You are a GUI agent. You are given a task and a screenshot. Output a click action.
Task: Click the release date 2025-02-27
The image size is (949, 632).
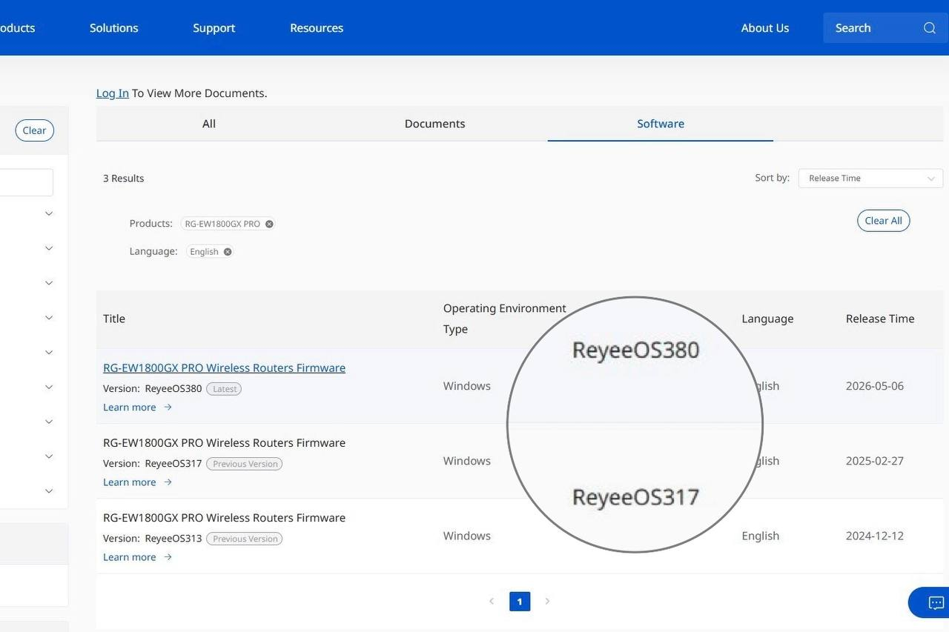pos(875,461)
